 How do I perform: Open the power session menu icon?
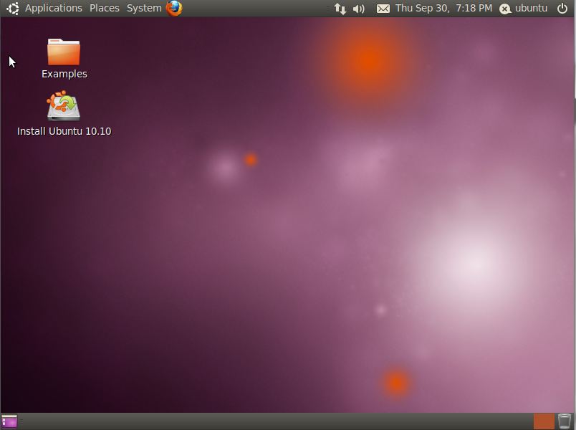pyautogui.click(x=562, y=9)
